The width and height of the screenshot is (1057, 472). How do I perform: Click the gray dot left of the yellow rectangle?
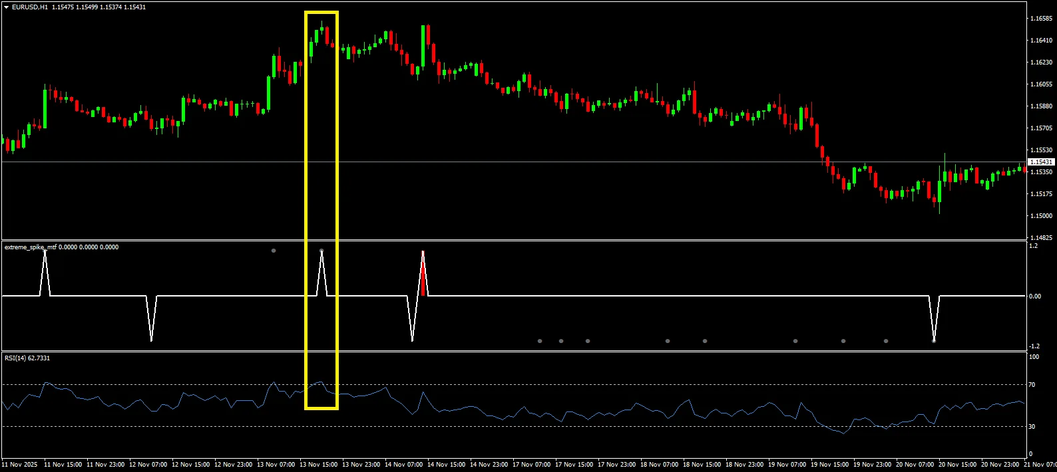point(274,251)
